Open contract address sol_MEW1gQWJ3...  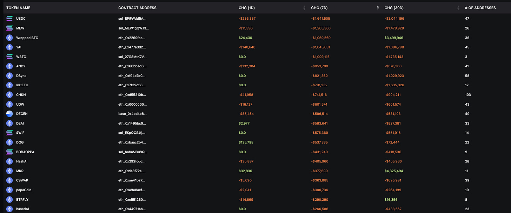(133, 28)
